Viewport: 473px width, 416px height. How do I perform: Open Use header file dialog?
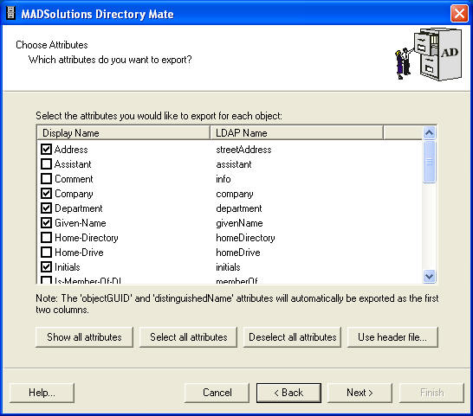click(392, 337)
